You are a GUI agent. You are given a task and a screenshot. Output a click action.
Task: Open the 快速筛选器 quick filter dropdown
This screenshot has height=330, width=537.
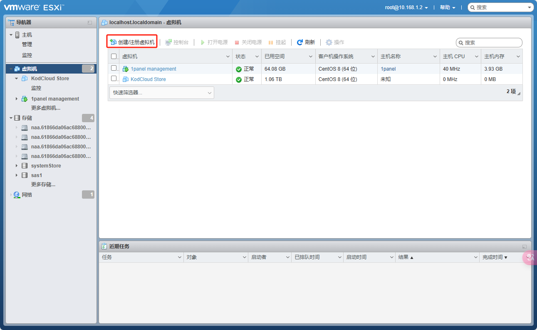(x=161, y=93)
